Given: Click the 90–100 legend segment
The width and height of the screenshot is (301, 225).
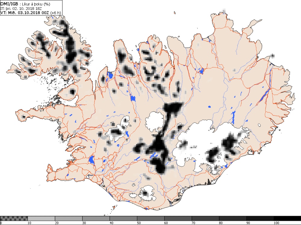Looking at the screenshot, I should tap(260, 218).
